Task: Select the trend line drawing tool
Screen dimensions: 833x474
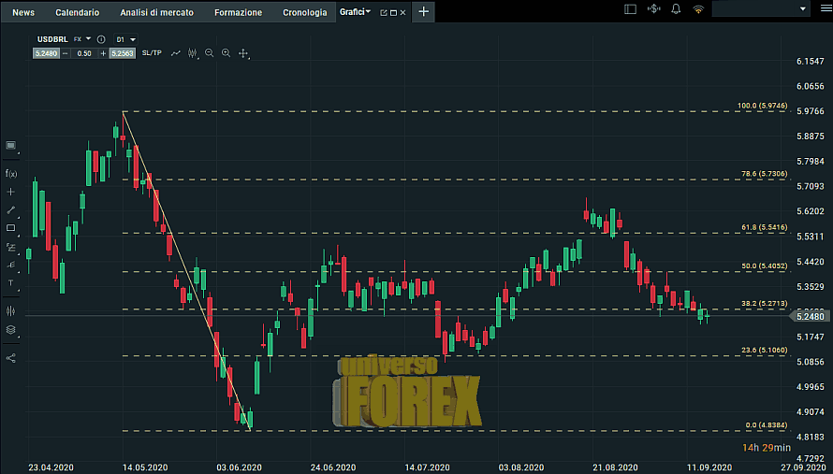Action: pos(11,209)
